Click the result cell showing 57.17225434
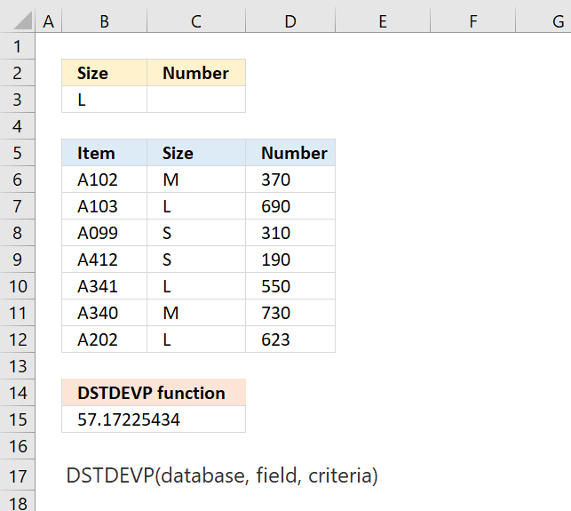This screenshot has width=571, height=511. (x=154, y=419)
